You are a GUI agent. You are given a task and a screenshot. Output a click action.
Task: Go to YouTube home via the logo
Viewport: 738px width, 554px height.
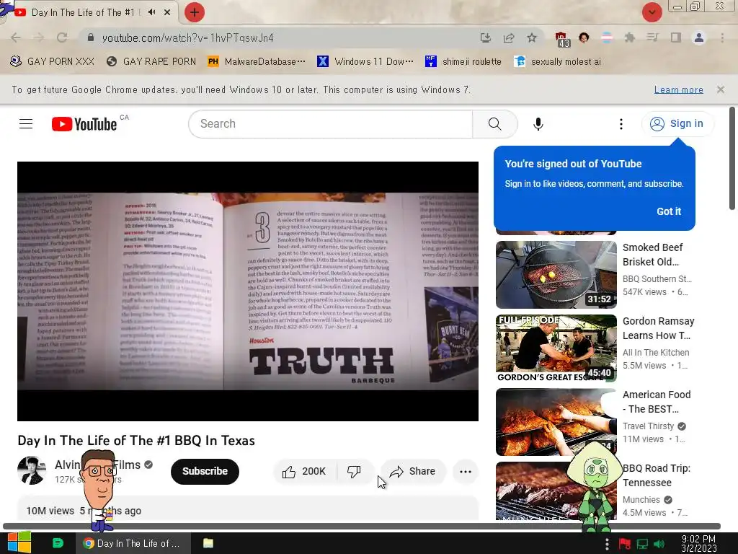point(84,124)
